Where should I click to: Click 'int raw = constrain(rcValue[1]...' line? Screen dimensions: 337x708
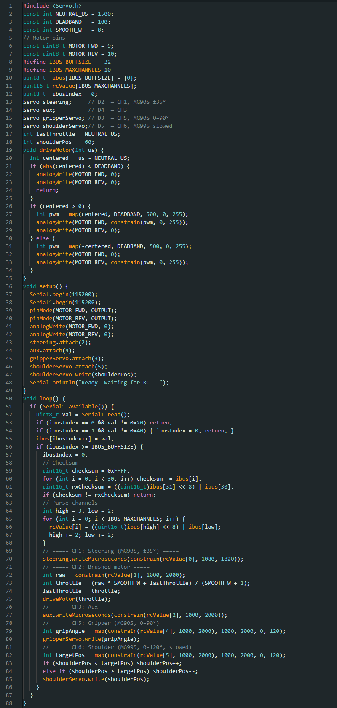coord(114,575)
